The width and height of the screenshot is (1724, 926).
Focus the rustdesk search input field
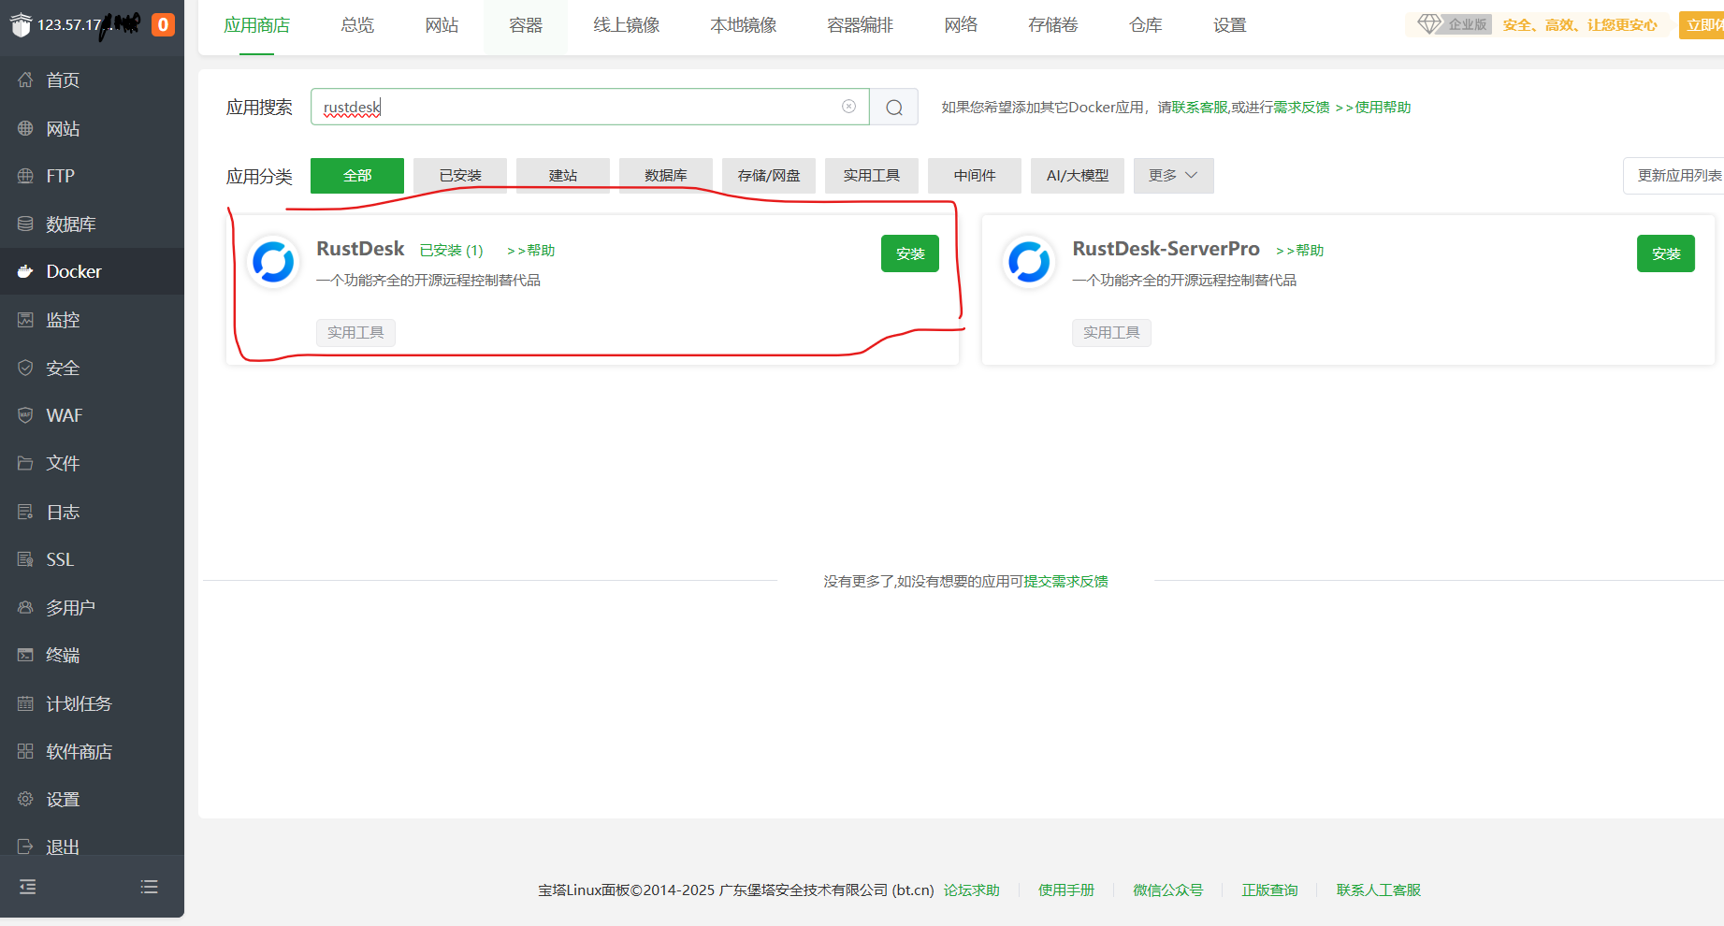(590, 107)
